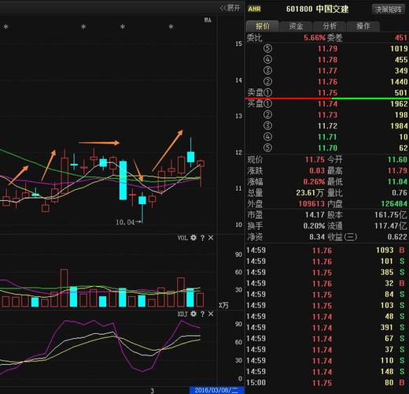Click the circled 5 sell level icon
409x394 pixels.
pos(267,49)
